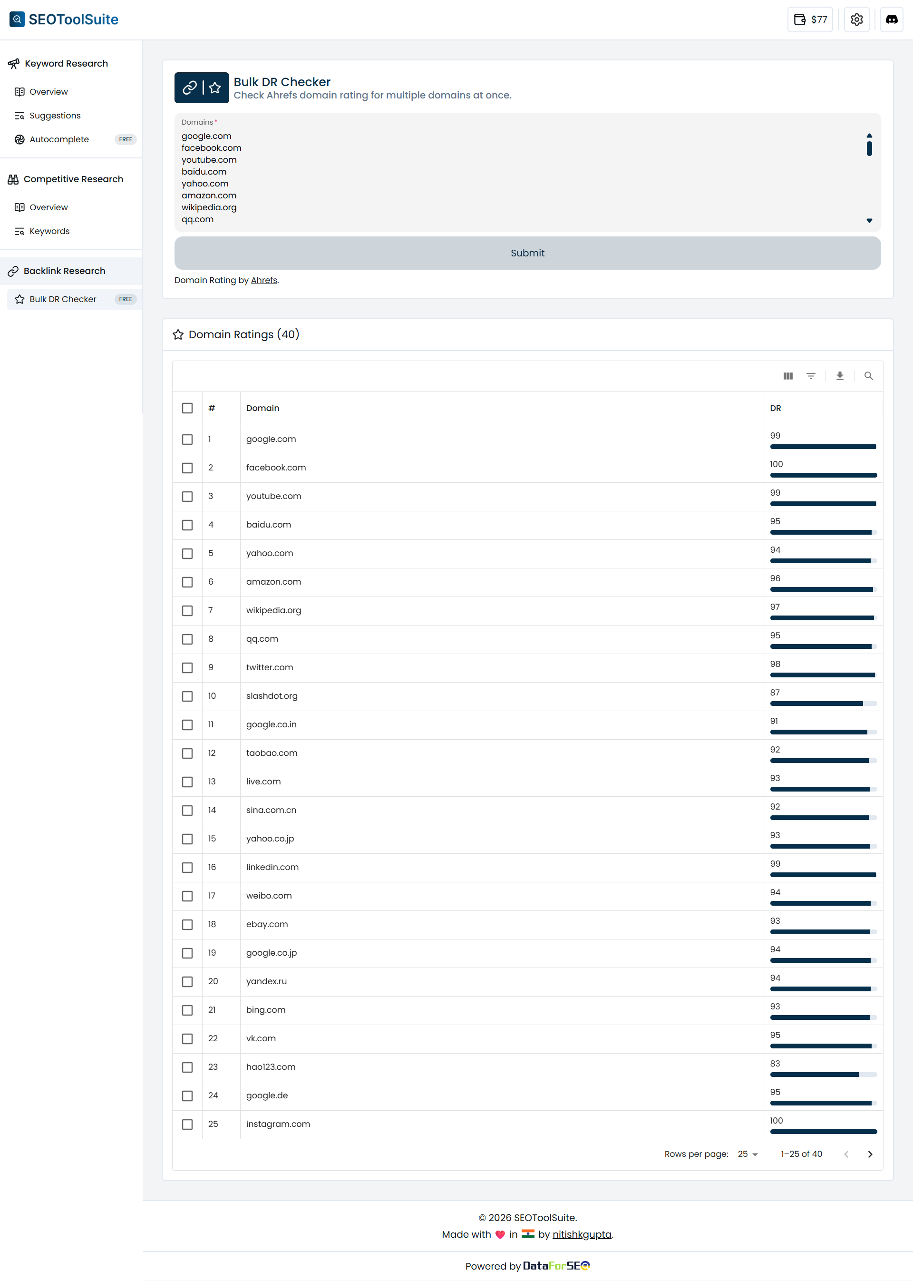Image resolution: width=913 pixels, height=1281 pixels.
Task: Open table search icon
Action: pos(869,376)
